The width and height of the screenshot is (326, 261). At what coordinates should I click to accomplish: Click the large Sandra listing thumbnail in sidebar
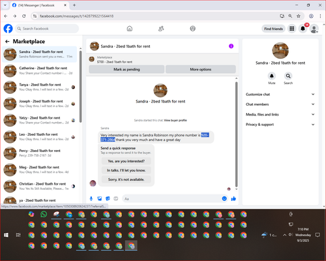[280, 51]
